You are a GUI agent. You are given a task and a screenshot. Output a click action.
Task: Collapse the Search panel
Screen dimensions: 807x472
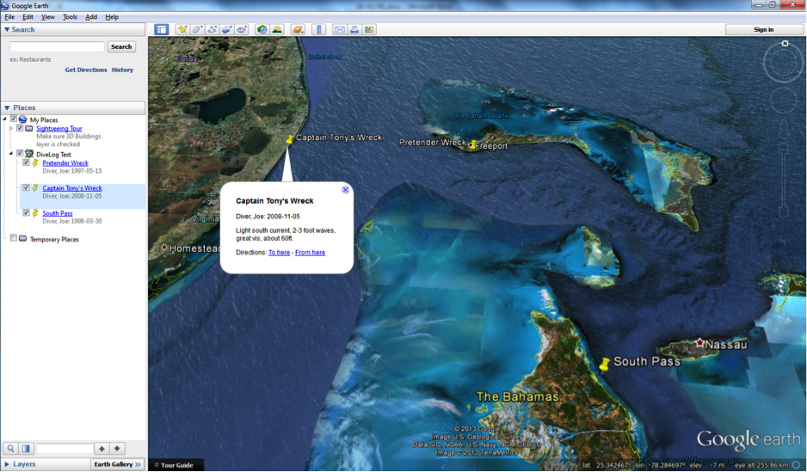click(7, 29)
